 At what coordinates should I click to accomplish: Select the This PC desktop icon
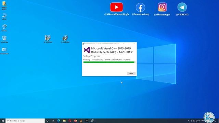click(x=4, y=16)
